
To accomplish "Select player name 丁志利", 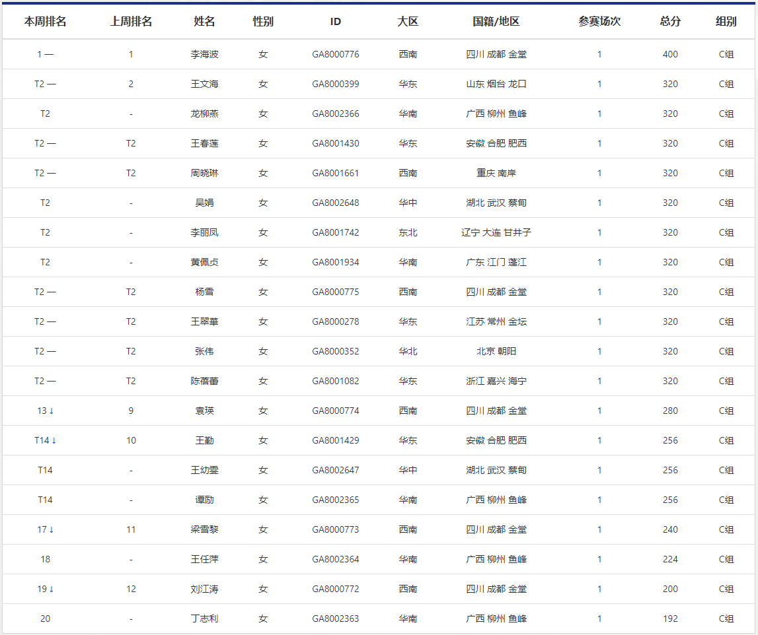I will [x=204, y=618].
